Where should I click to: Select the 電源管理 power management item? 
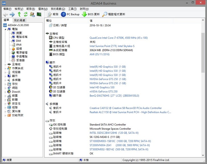click(x=22, y=52)
